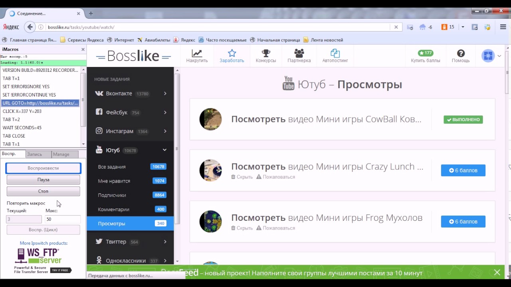Screen dimensions: 511x287
Task: Open the Конкурсы trophy icon
Action: pyautogui.click(x=266, y=53)
